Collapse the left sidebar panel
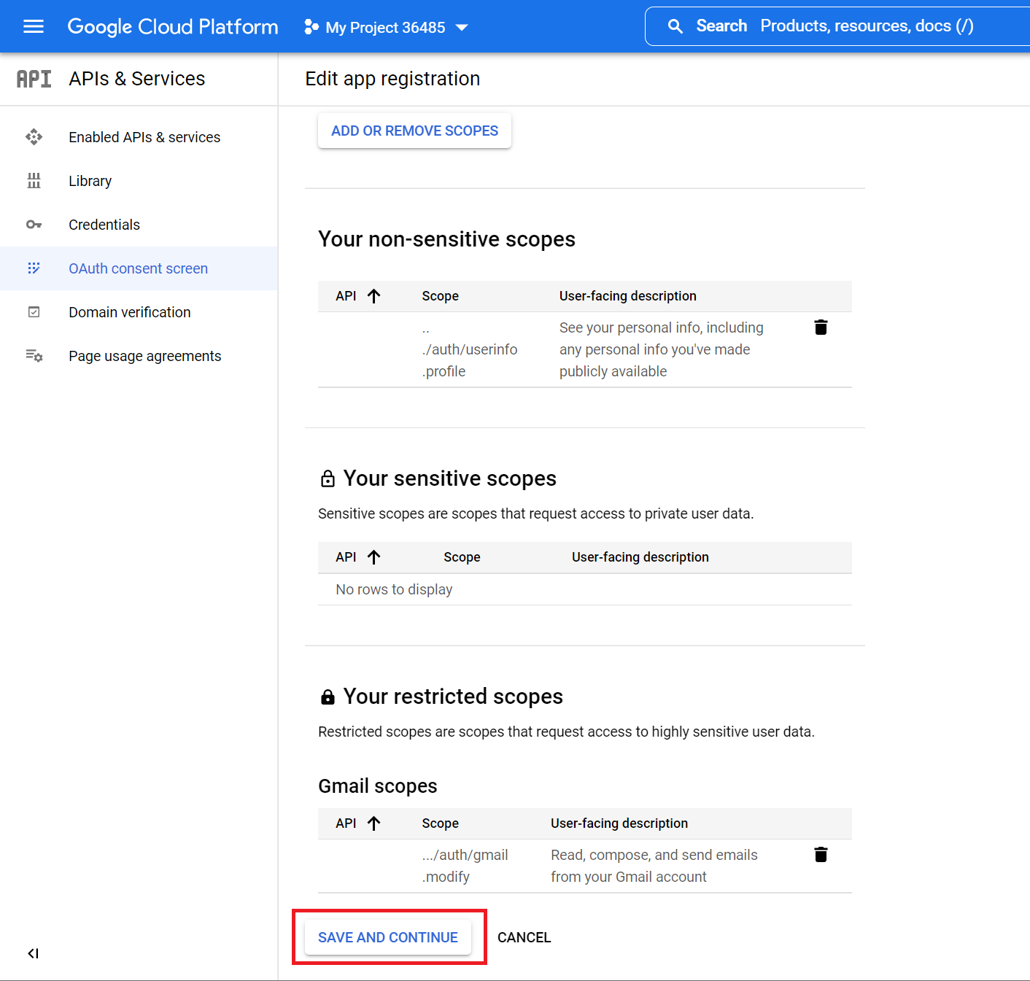The image size is (1030, 981). [33, 953]
